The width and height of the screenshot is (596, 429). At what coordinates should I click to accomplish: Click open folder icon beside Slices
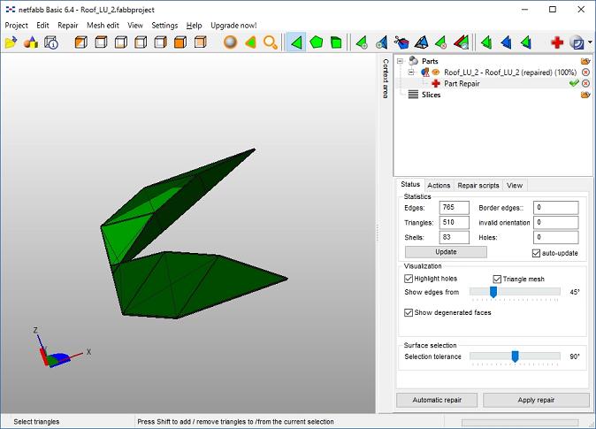(x=585, y=95)
